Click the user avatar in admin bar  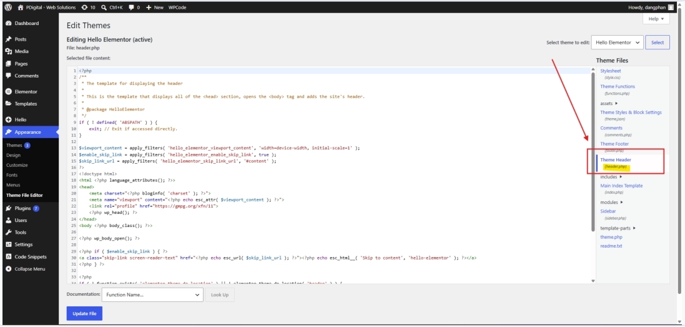click(x=671, y=7)
